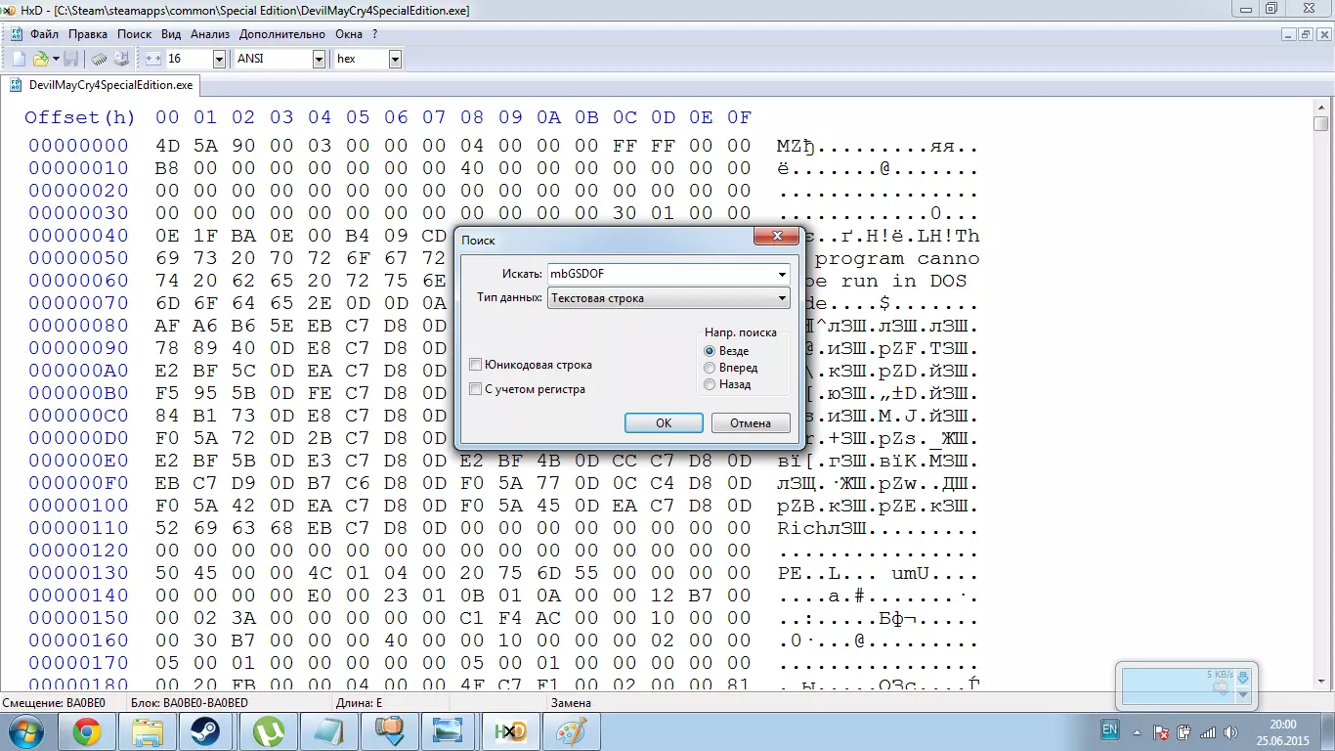Click the Open disk toolbar icon
Image resolution: width=1335 pixels, height=751 pixels.
point(121,59)
